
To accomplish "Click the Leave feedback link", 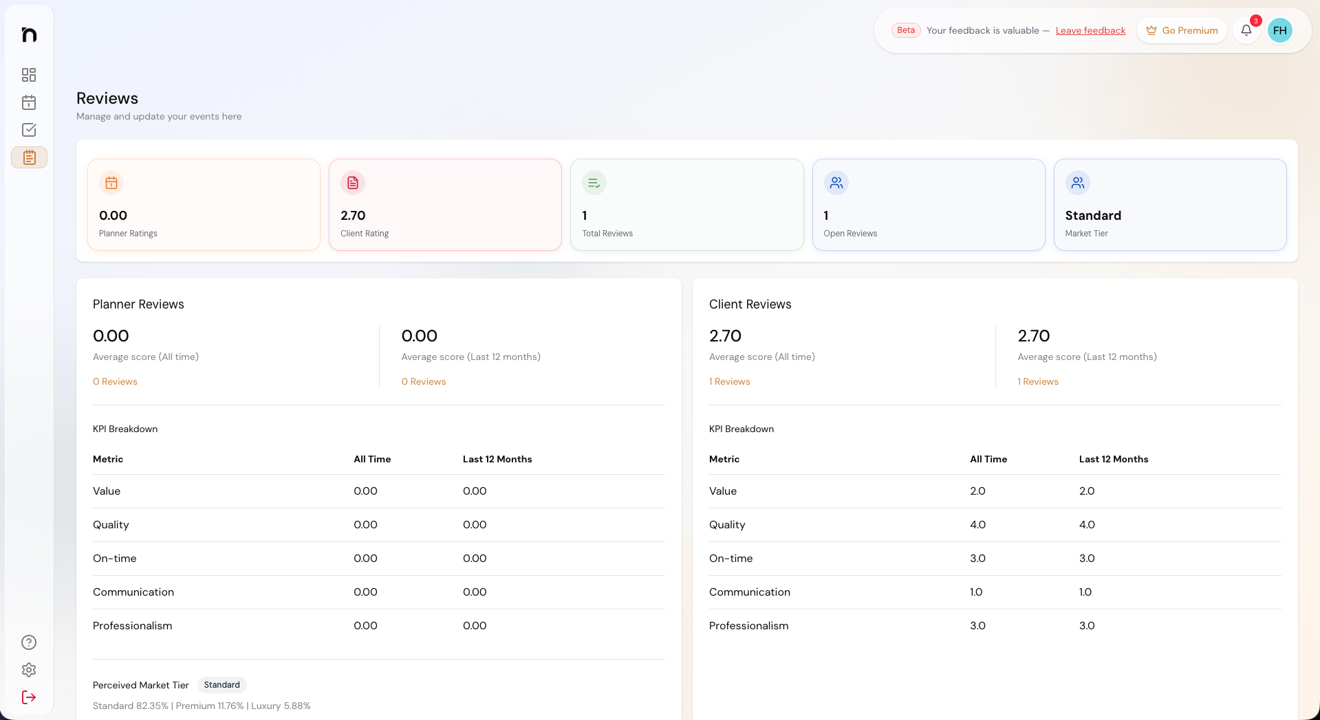I will click(1090, 30).
